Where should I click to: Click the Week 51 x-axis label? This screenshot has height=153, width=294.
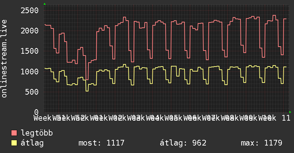point(50,118)
